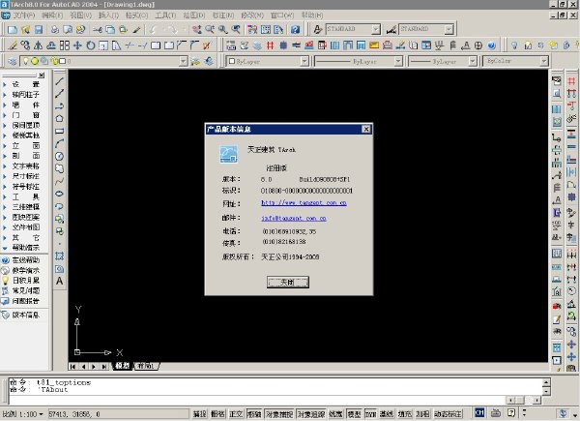Click the Match Properties brush icon
The image size is (580, 421).
pos(136,30)
